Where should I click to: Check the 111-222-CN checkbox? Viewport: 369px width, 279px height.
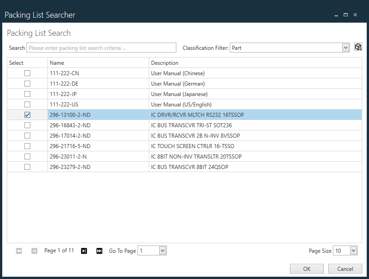click(x=27, y=73)
